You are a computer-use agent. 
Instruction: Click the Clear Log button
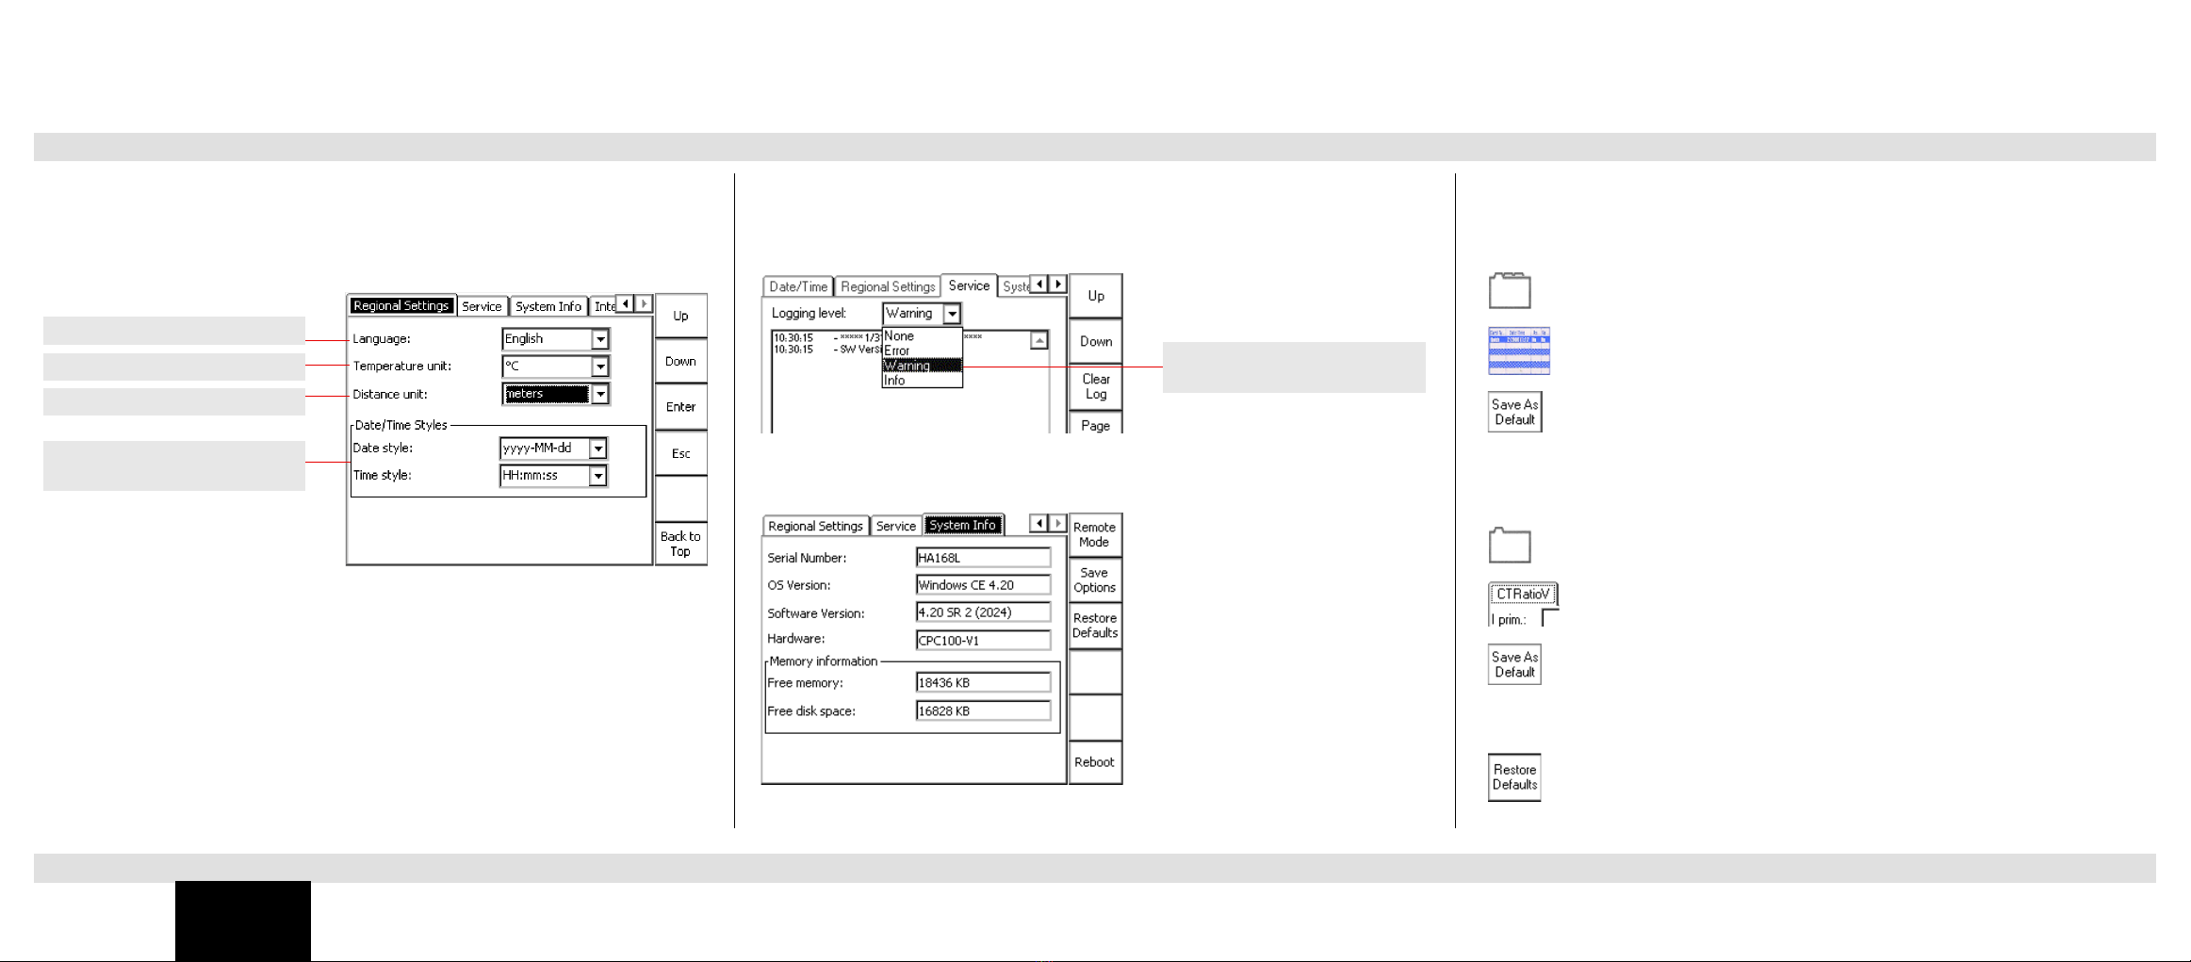(1096, 387)
